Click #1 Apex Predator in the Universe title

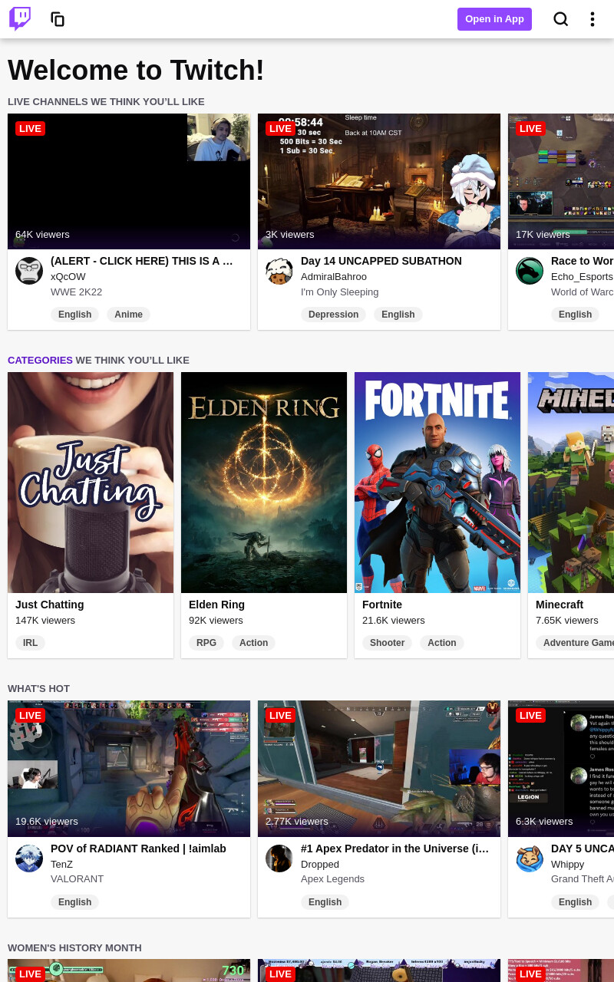click(x=394, y=849)
